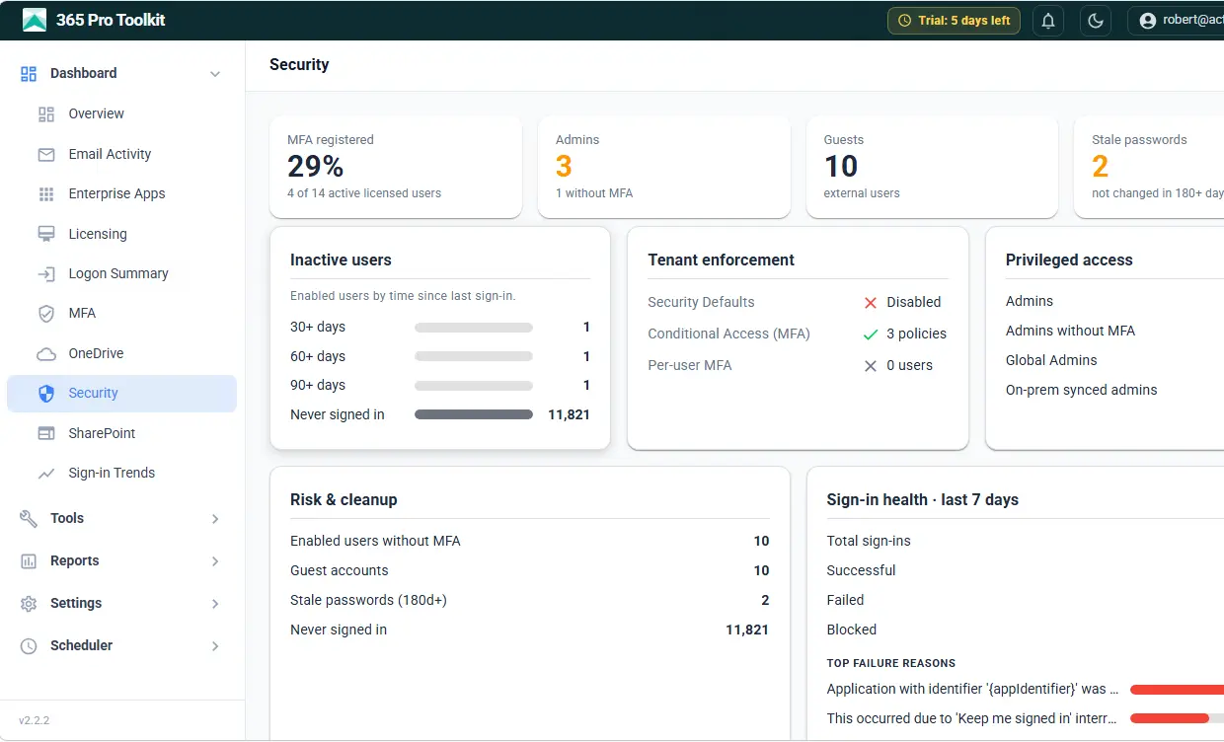Click the Inactive users card title
Viewport: 1224px width, 742px height.
click(x=341, y=260)
